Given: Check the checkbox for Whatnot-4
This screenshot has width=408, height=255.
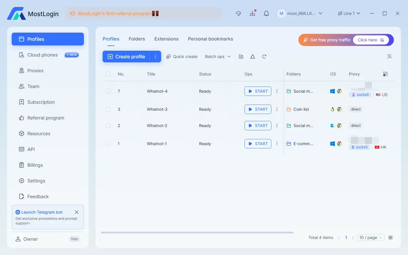Looking at the screenshot, I should click(x=108, y=91).
